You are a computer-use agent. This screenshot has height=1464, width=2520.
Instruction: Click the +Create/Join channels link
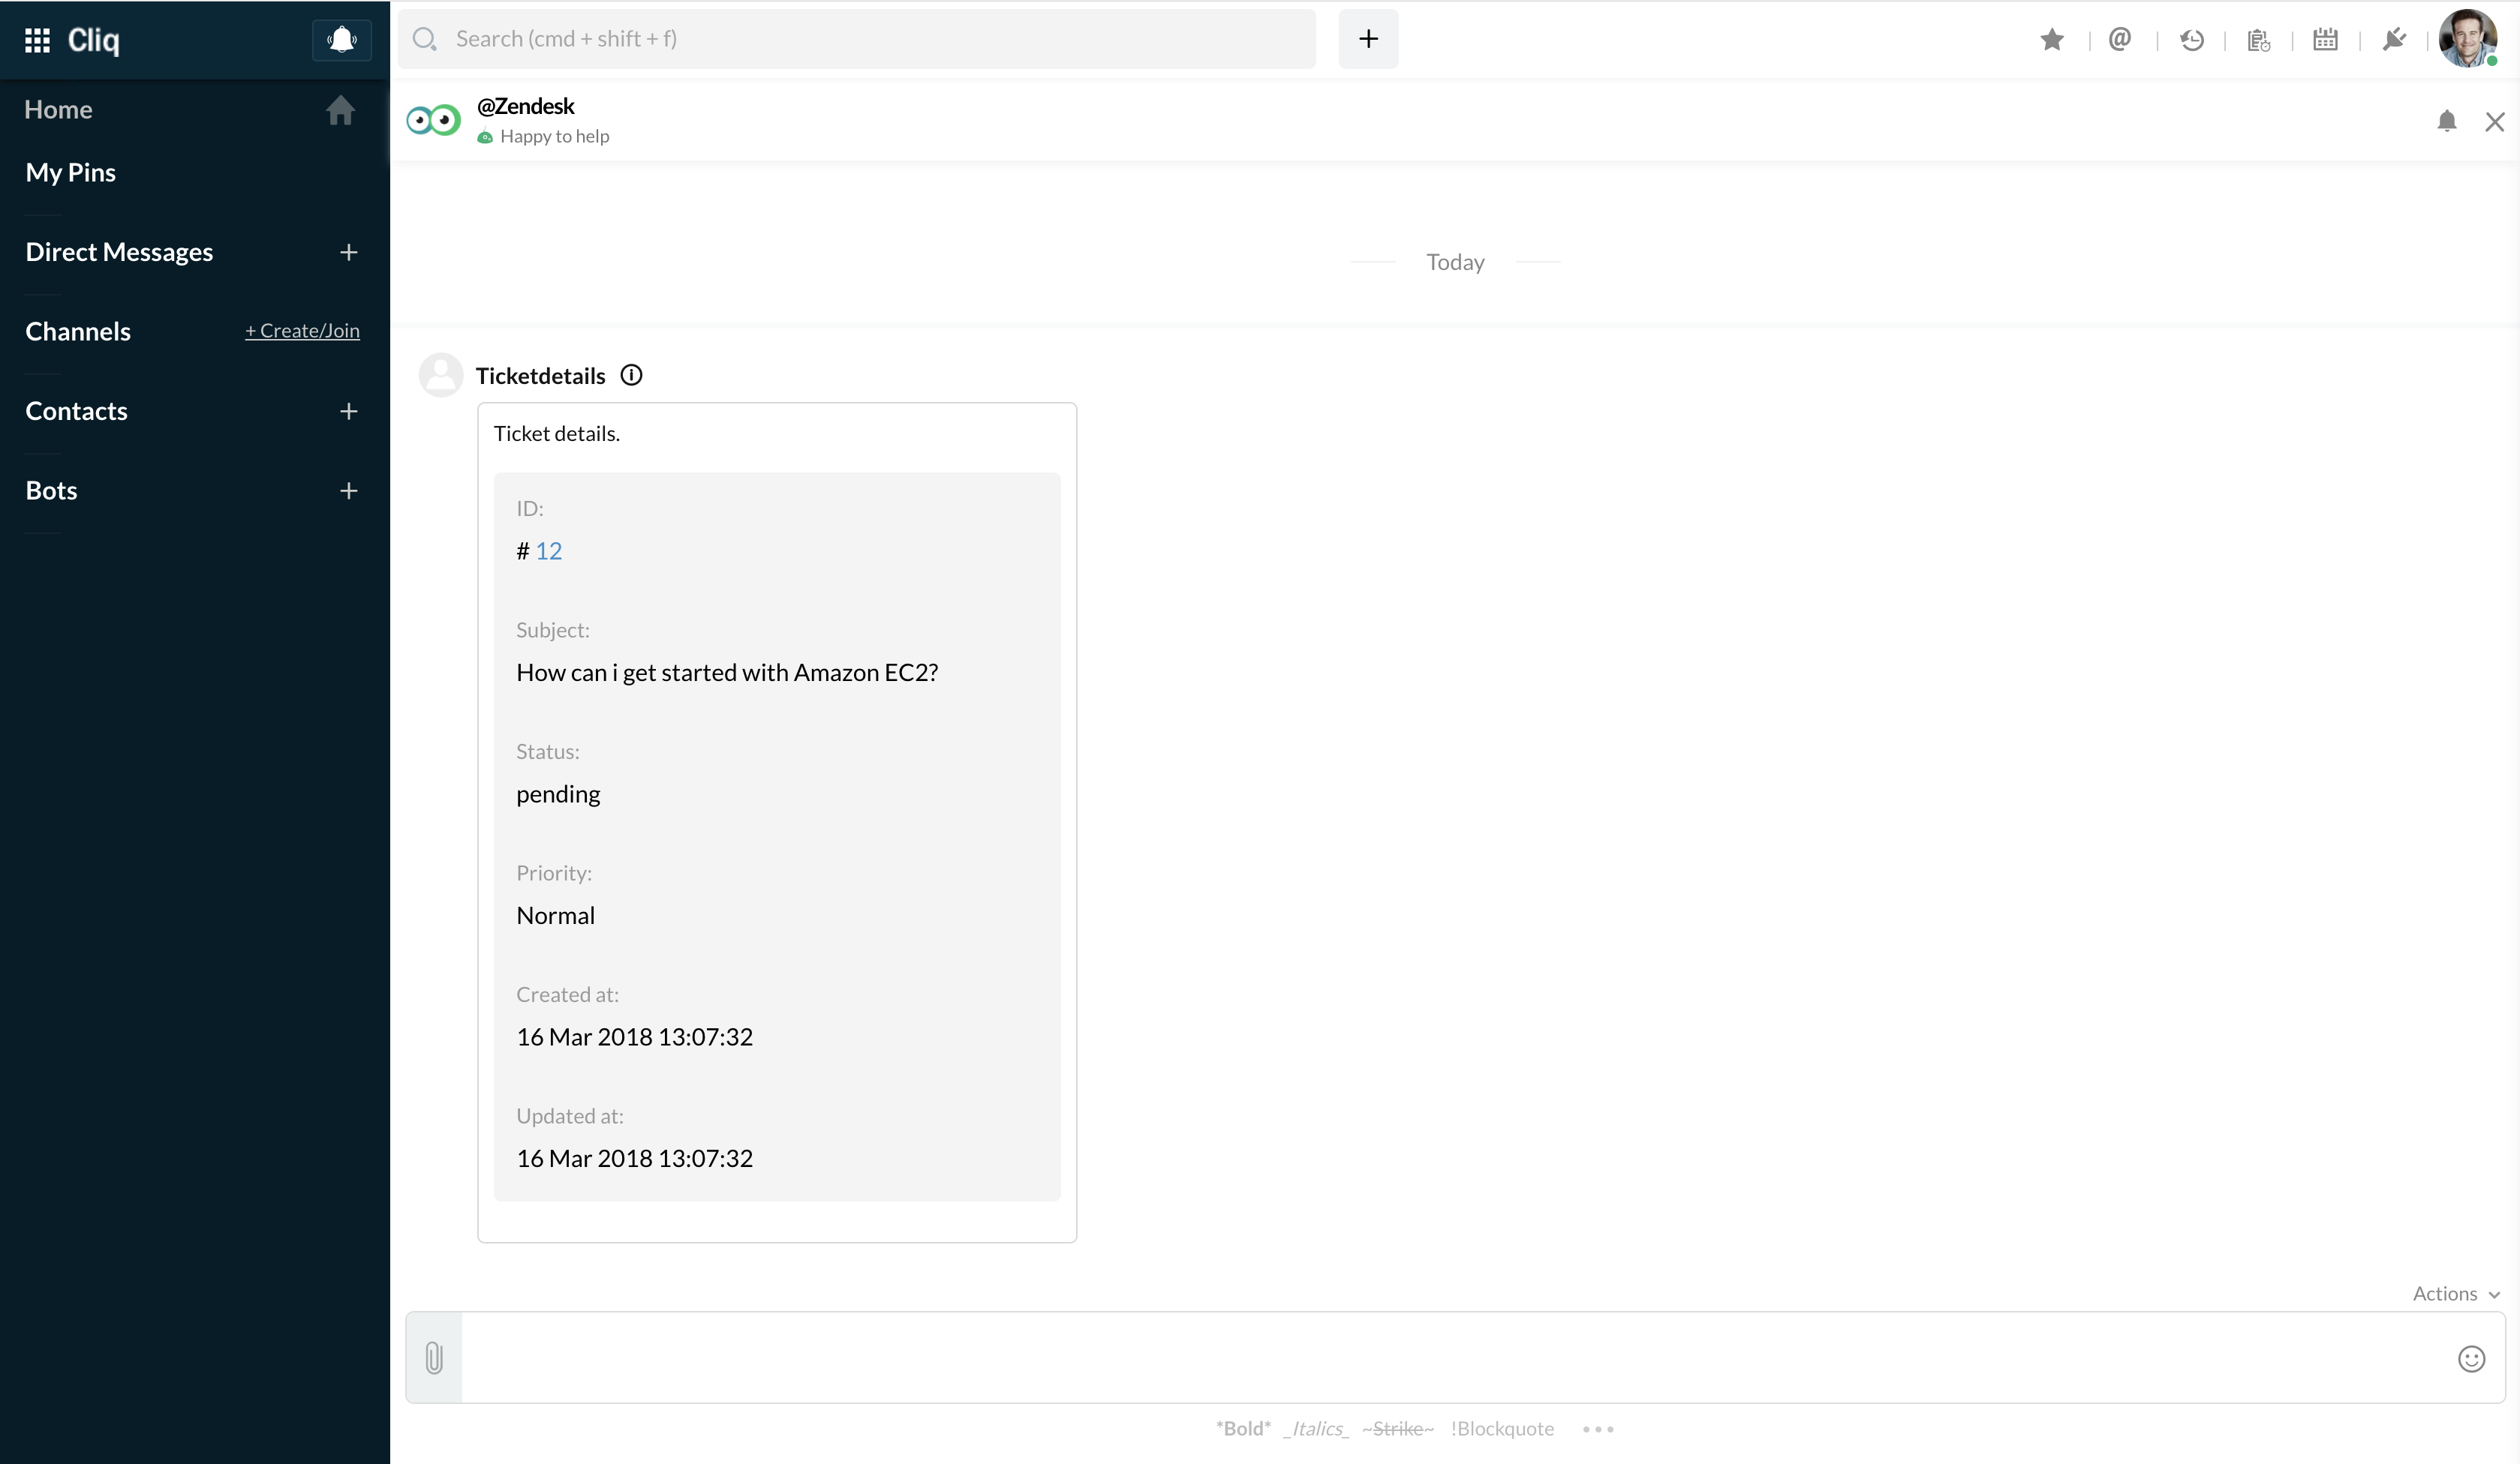pyautogui.click(x=302, y=331)
